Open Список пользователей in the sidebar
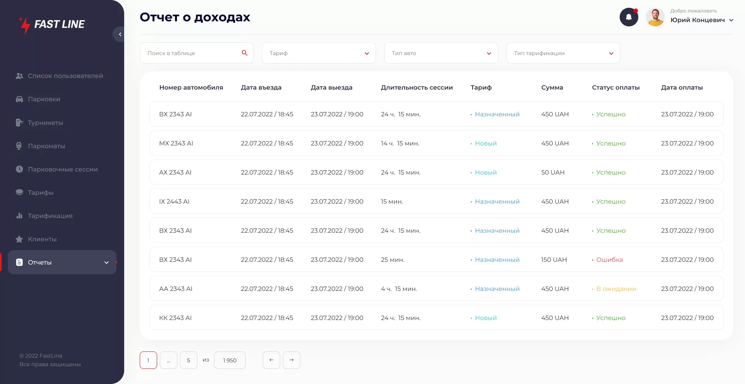The image size is (745, 384). pyautogui.click(x=65, y=76)
